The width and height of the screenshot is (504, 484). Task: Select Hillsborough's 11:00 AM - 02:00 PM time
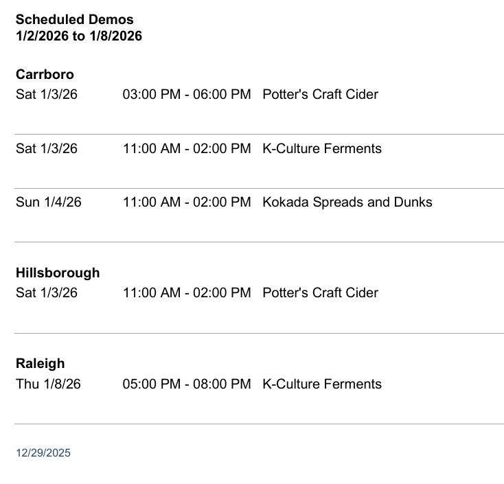click(x=187, y=292)
